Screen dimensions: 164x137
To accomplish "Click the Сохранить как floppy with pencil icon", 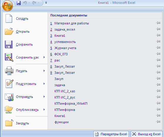I will click(x=9, y=57).
